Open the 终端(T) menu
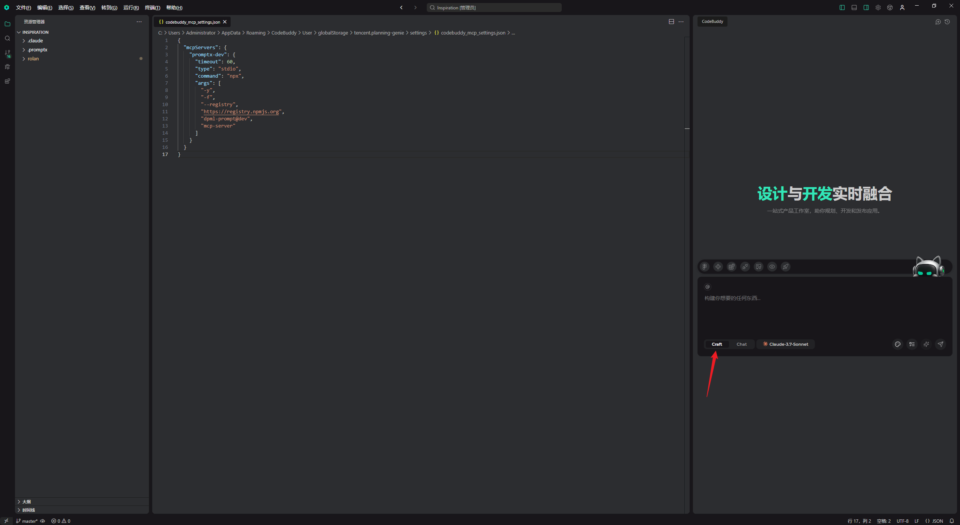 pyautogui.click(x=153, y=7)
